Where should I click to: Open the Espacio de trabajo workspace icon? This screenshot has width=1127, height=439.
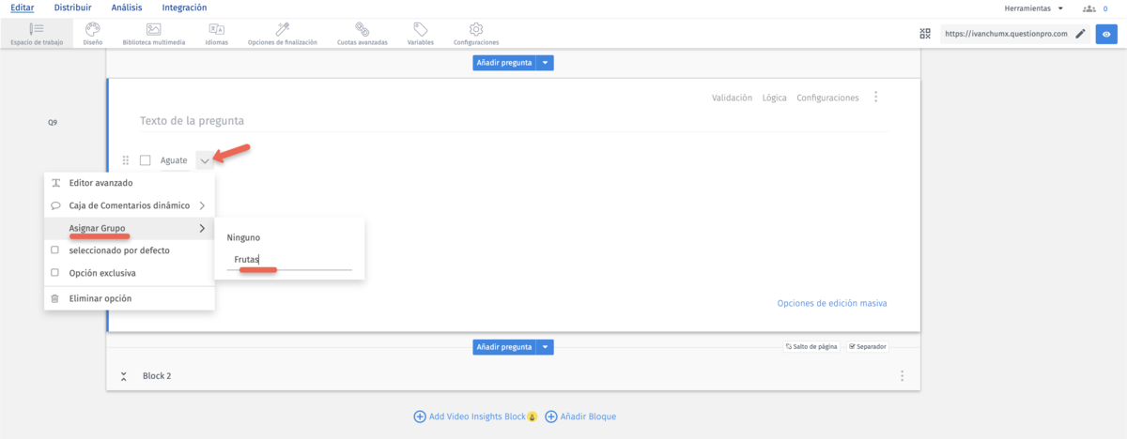click(38, 29)
